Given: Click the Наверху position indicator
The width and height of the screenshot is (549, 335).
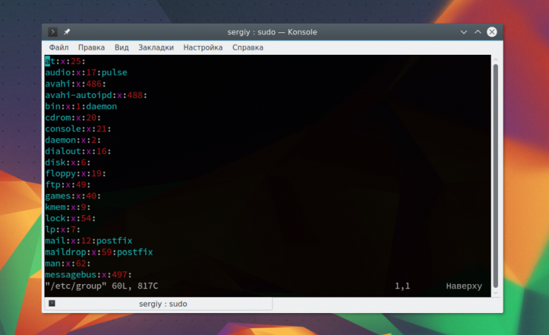Looking at the screenshot, I should coord(463,286).
